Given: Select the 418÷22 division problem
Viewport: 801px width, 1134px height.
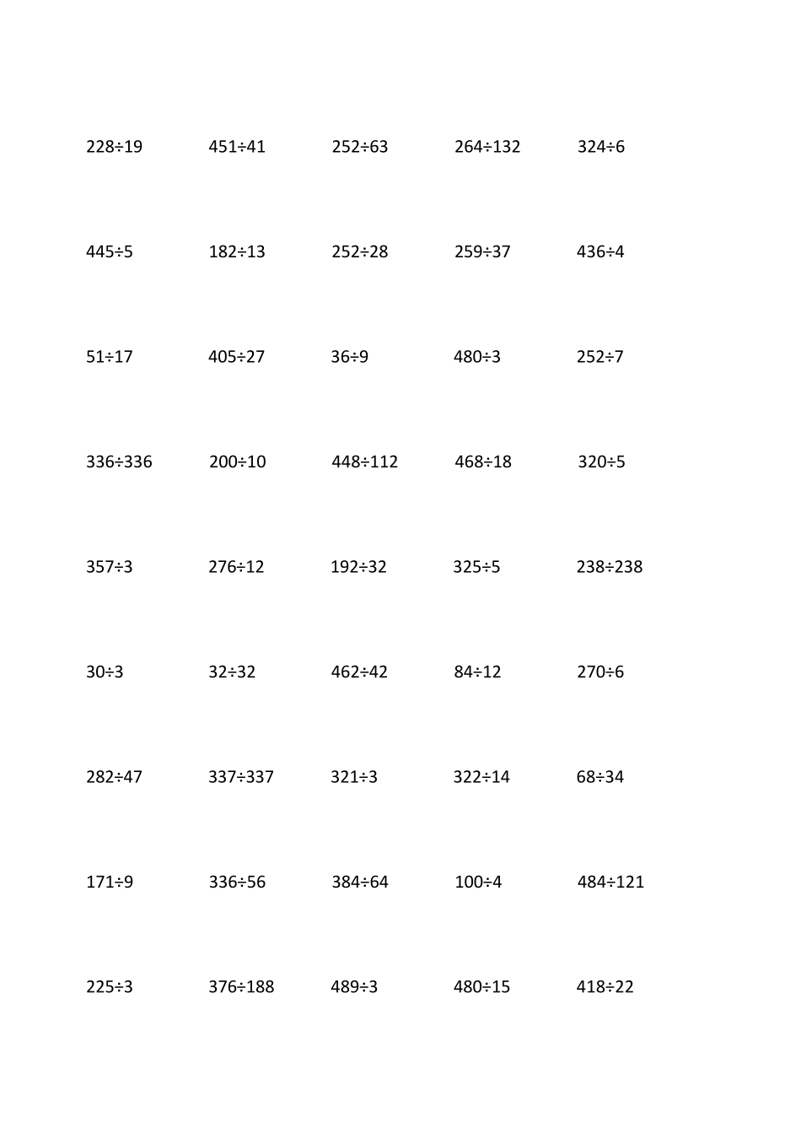Looking at the screenshot, I should pyautogui.click(x=605, y=987).
